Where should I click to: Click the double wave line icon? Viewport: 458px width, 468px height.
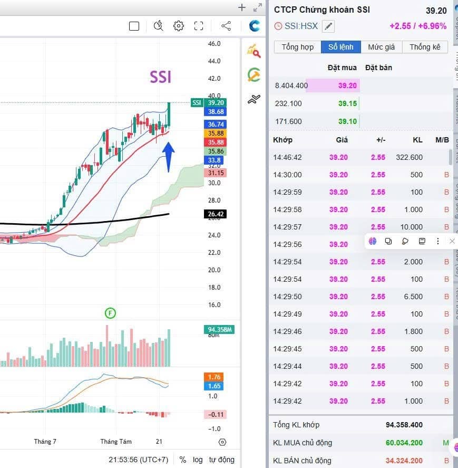254,99
